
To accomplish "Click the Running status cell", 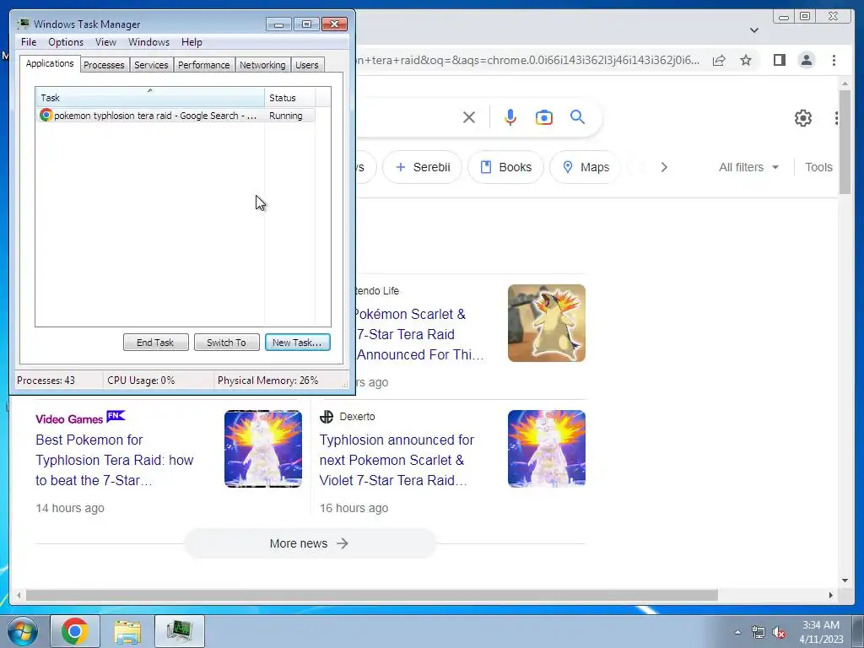I will [286, 115].
